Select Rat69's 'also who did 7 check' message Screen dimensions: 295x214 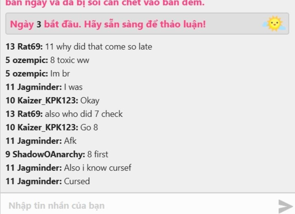pyautogui.click(x=84, y=114)
